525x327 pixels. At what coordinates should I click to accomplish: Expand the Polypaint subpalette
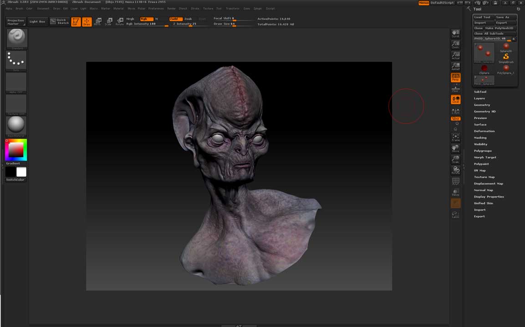point(481,164)
